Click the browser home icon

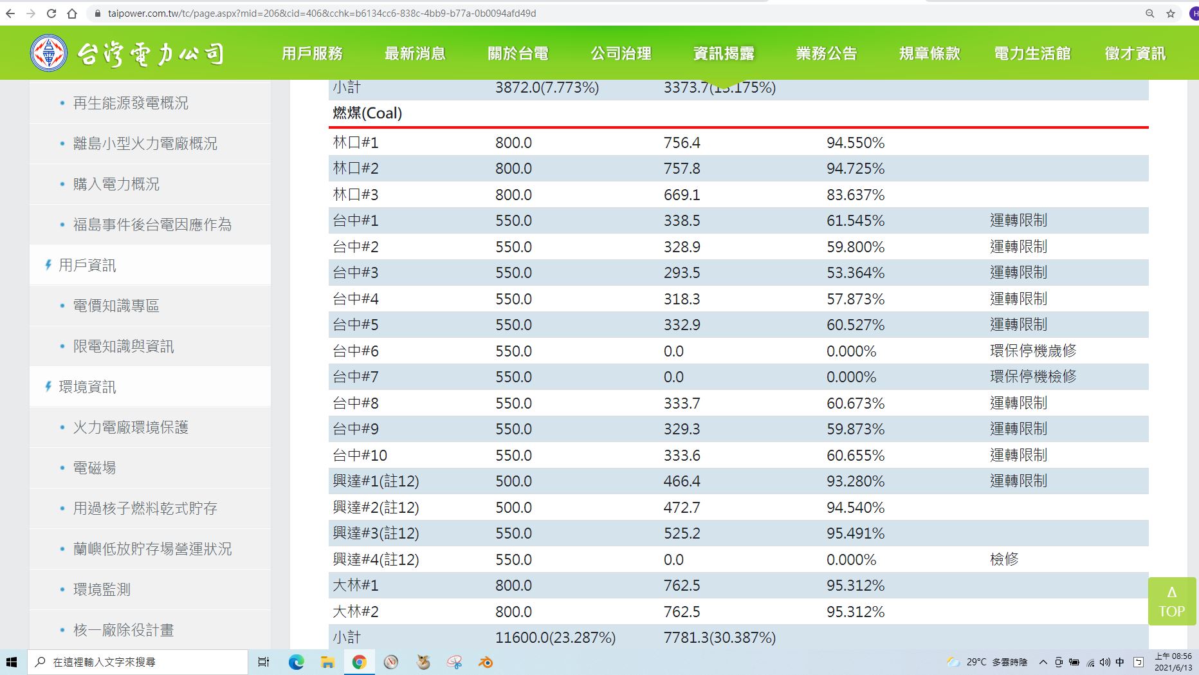(x=72, y=14)
